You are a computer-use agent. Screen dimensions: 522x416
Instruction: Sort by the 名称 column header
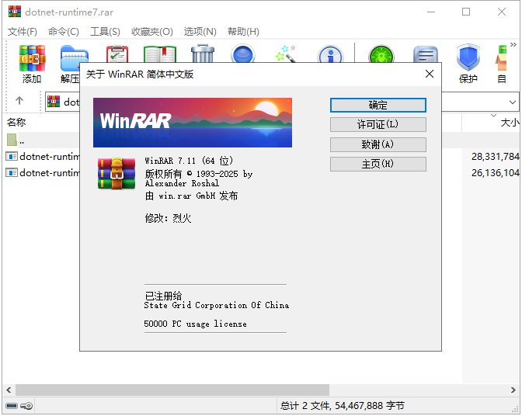(16, 123)
